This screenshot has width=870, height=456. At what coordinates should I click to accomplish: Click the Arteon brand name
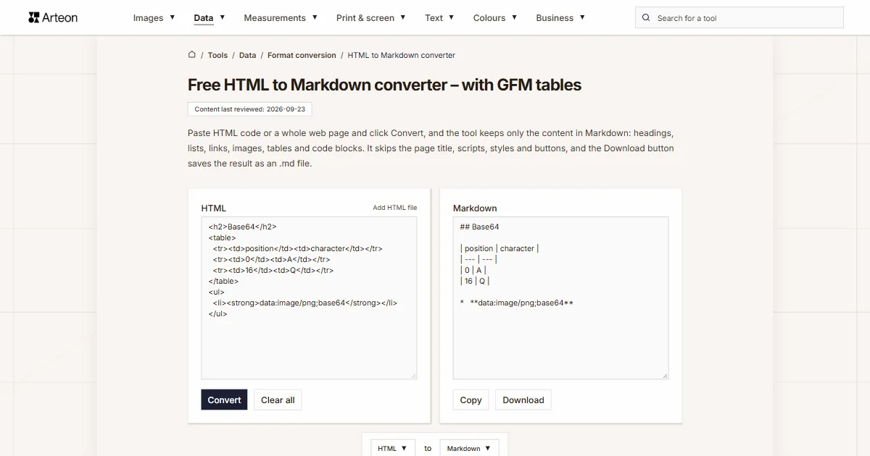pyautogui.click(x=60, y=17)
